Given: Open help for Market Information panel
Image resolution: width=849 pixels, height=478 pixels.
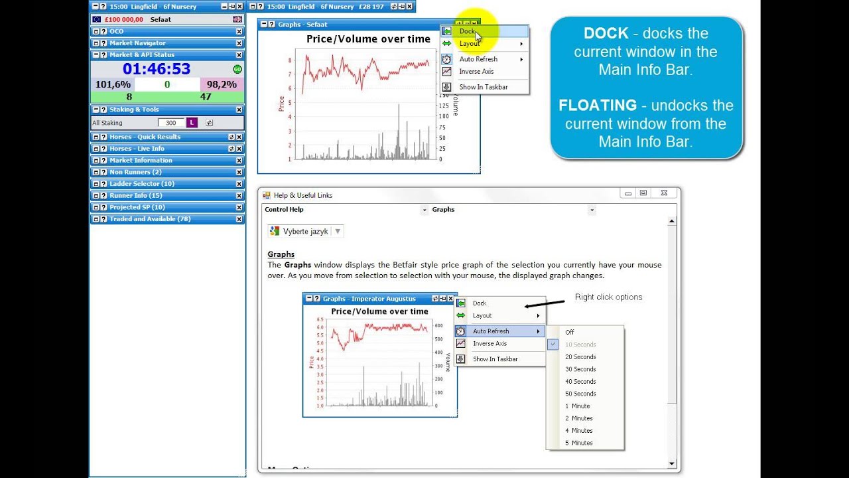Looking at the screenshot, I should click(103, 161).
